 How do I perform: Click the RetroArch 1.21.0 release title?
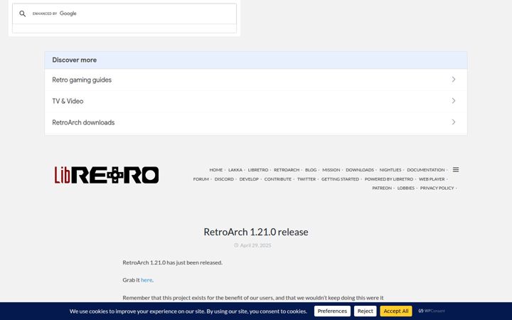point(256,232)
